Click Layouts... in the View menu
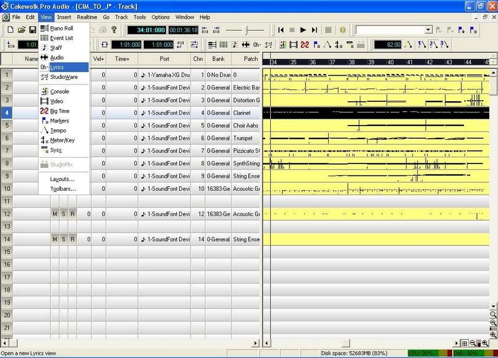 point(62,179)
